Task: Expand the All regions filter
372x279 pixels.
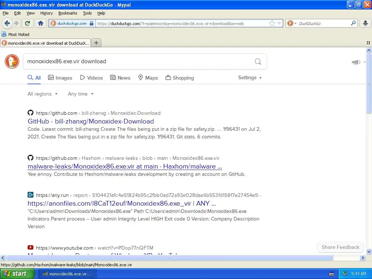Action: pos(43,94)
